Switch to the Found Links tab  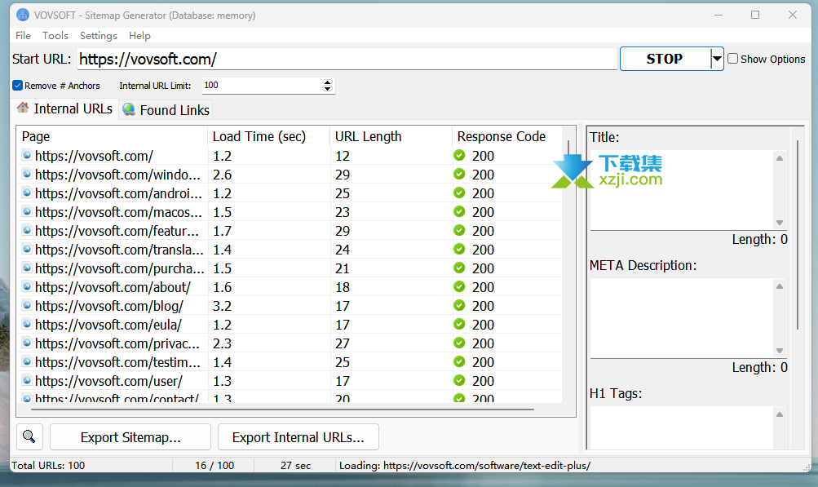coord(166,109)
